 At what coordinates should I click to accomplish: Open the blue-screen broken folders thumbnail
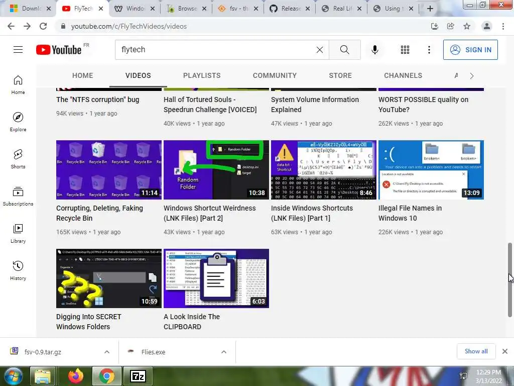431,170
